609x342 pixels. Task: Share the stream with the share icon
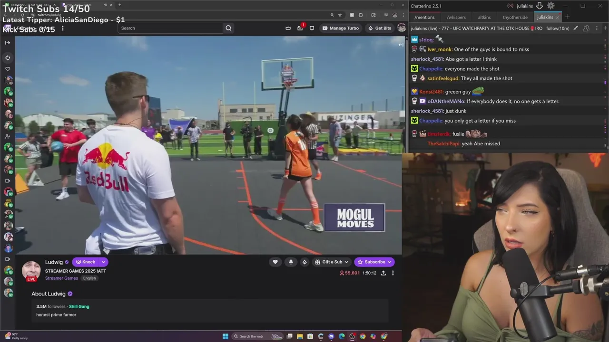383,273
